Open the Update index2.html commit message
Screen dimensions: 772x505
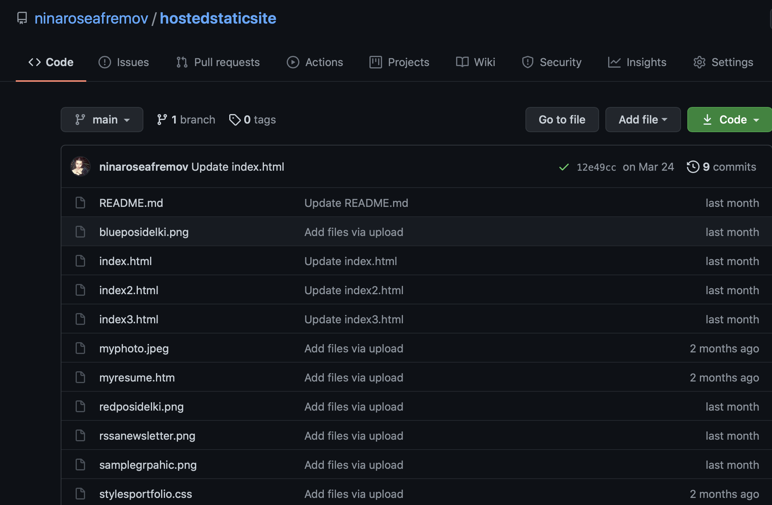354,290
